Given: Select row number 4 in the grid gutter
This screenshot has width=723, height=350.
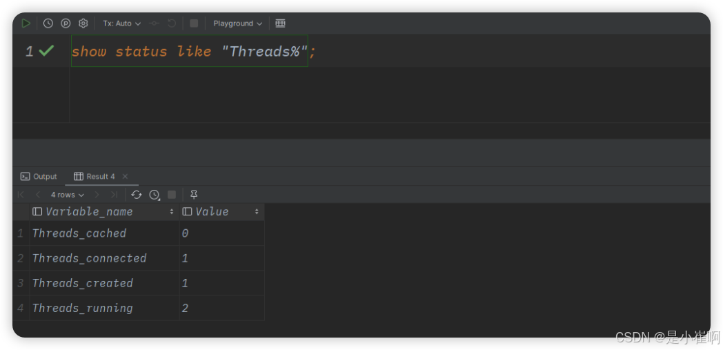Looking at the screenshot, I should 21,308.
